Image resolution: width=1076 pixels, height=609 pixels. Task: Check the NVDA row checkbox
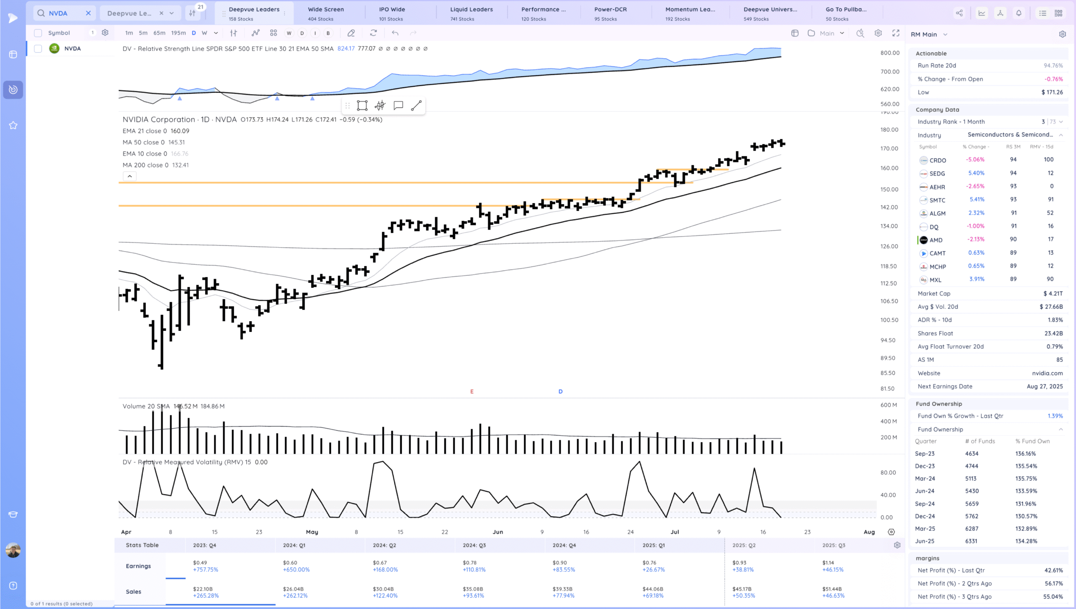pyautogui.click(x=38, y=49)
